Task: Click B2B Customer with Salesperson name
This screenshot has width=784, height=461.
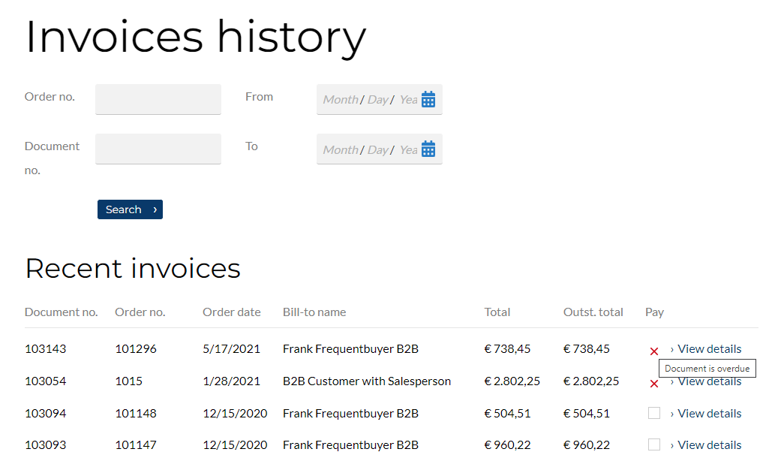Action: click(367, 381)
